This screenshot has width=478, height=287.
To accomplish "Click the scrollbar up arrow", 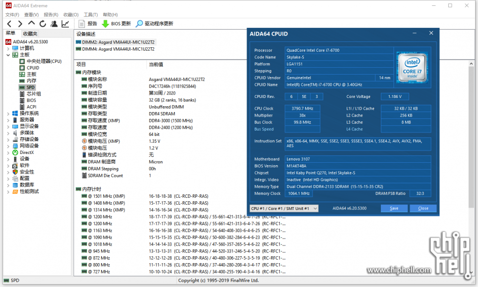I will (x=471, y=64).
